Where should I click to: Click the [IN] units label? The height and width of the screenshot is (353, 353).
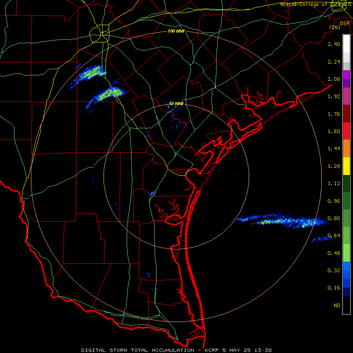(335, 27)
